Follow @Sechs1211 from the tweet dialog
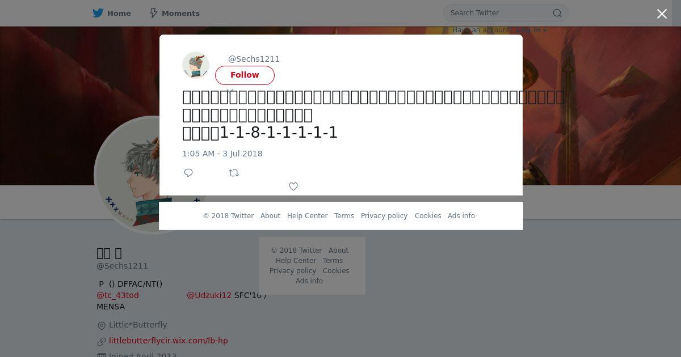 [245, 75]
